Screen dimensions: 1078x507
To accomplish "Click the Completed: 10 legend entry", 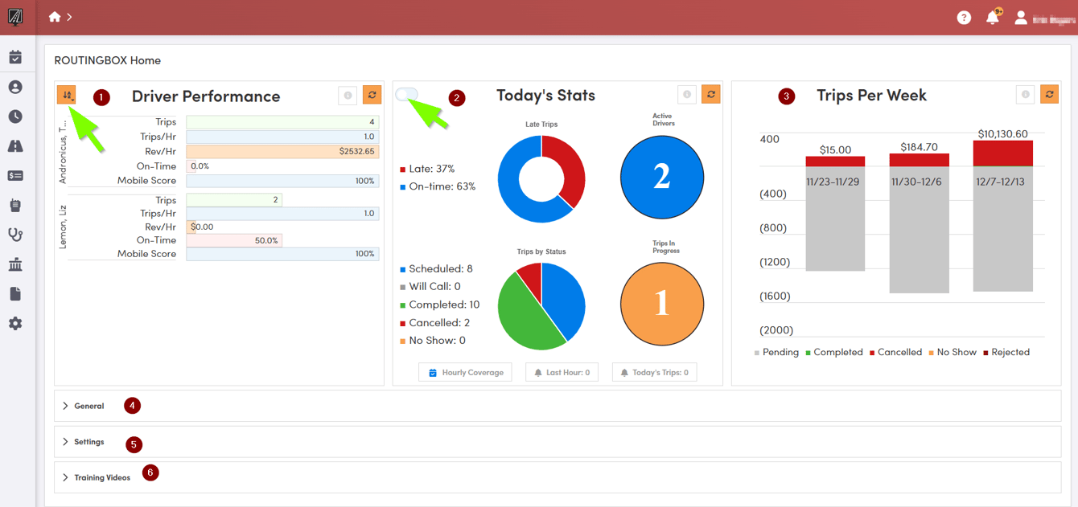I will pyautogui.click(x=439, y=305).
